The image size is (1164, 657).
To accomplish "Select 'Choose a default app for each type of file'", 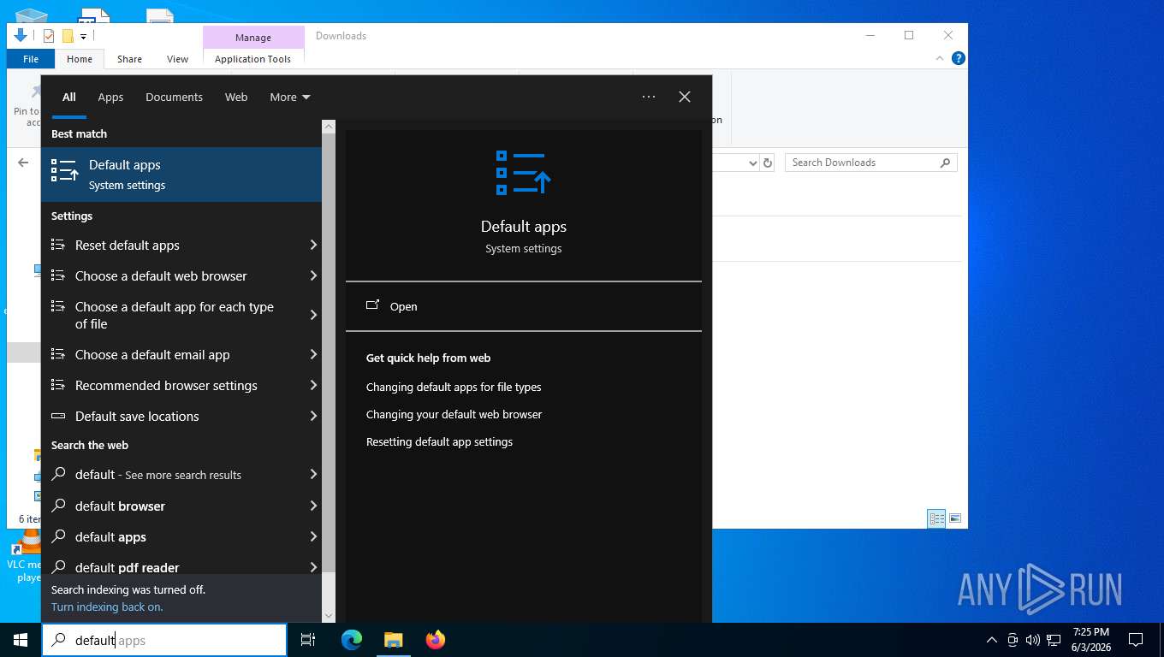I will click(181, 316).
